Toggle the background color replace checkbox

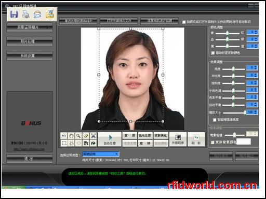tap(212, 143)
